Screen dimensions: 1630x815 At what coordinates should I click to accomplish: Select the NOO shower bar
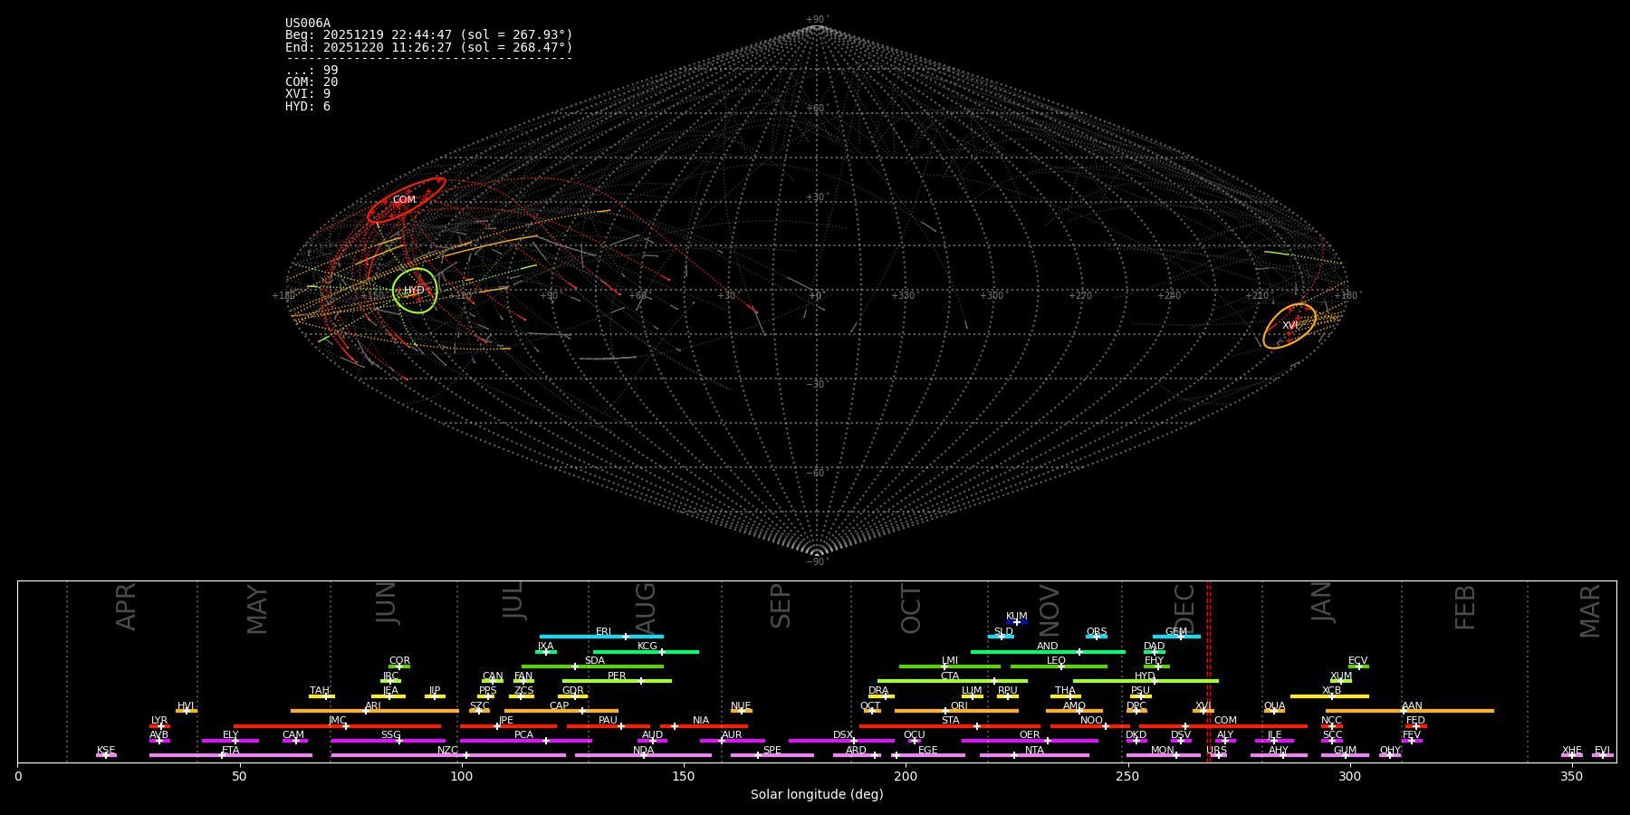[1090, 726]
